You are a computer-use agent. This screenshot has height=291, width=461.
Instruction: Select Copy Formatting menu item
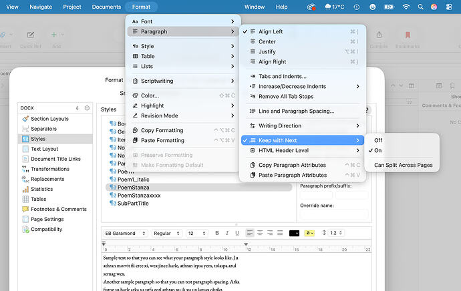(184, 130)
